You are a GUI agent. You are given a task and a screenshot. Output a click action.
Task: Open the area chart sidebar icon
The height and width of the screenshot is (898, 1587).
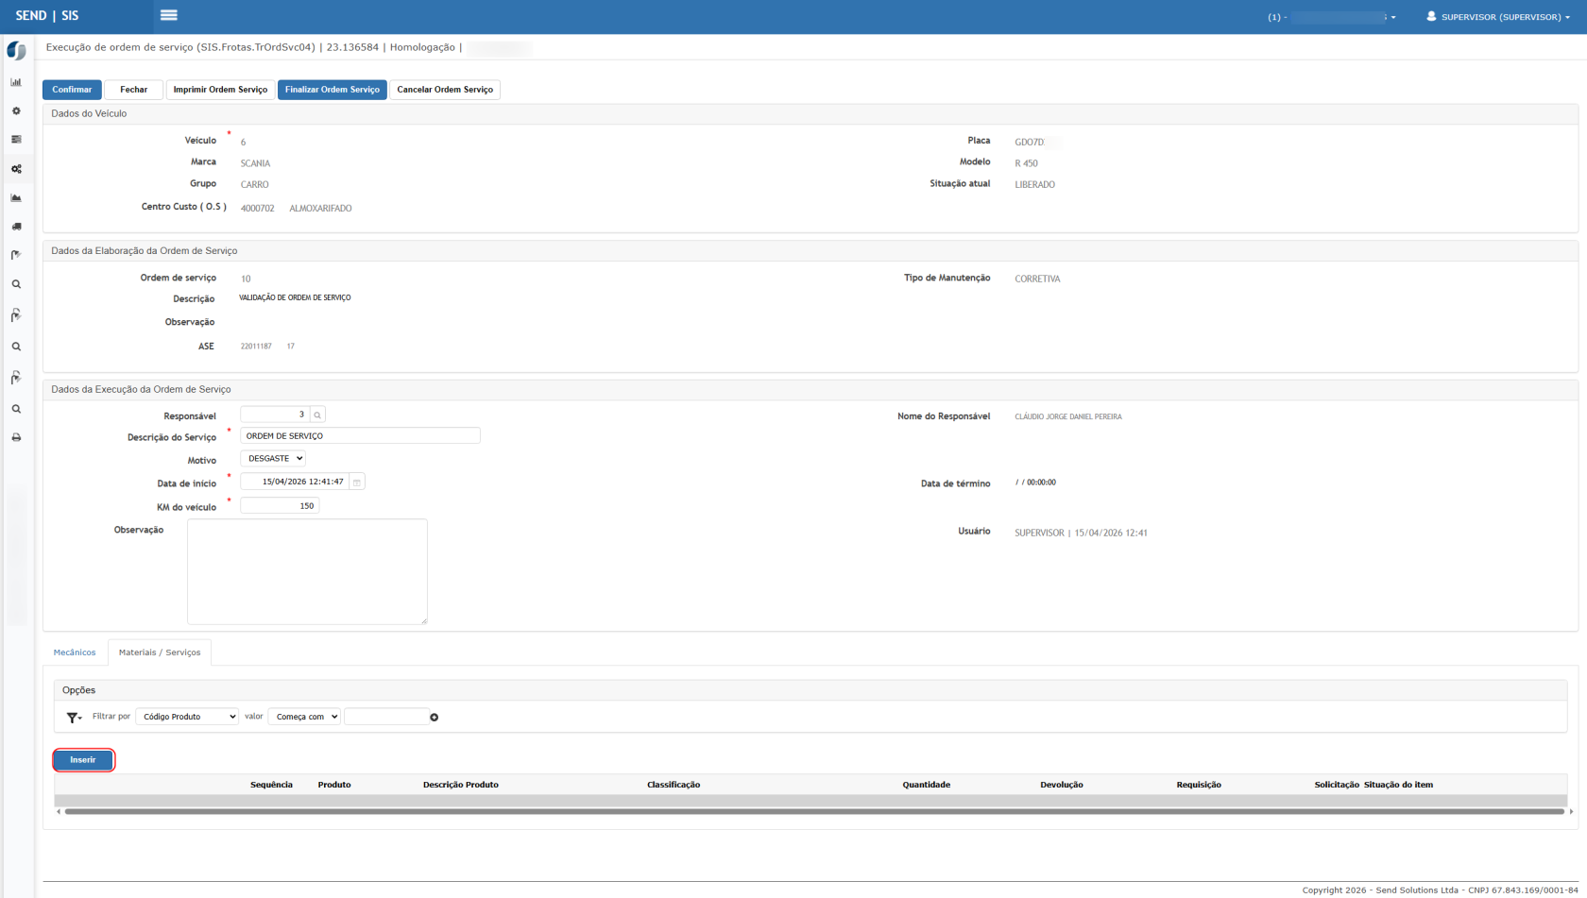16,198
